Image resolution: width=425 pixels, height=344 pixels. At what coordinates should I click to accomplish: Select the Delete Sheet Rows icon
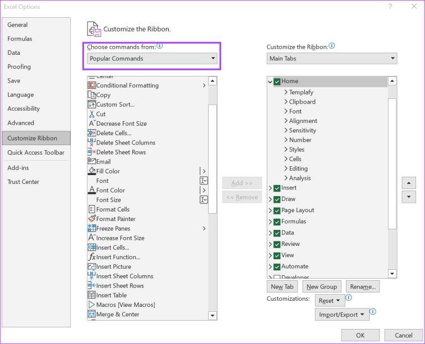coord(92,152)
